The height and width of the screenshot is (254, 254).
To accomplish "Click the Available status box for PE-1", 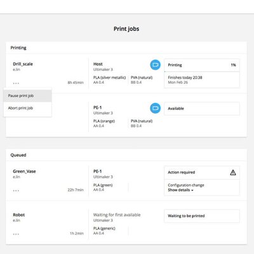I will point(202,109).
